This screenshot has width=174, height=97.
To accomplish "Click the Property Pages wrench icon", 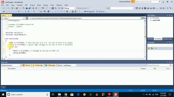I will pos(156,48).
